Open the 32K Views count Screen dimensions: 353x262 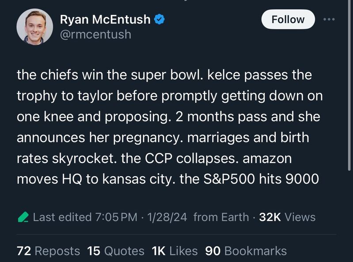click(287, 217)
